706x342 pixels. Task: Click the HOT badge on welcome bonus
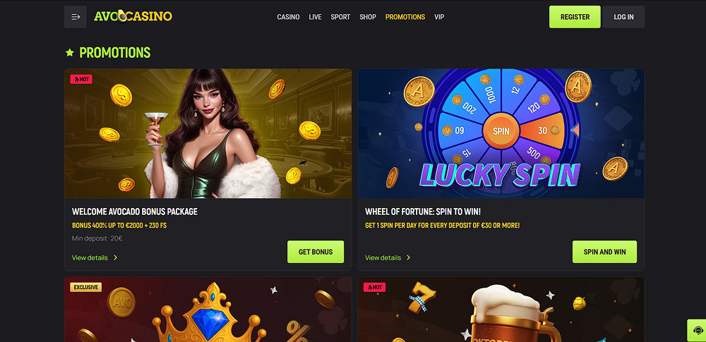point(81,79)
